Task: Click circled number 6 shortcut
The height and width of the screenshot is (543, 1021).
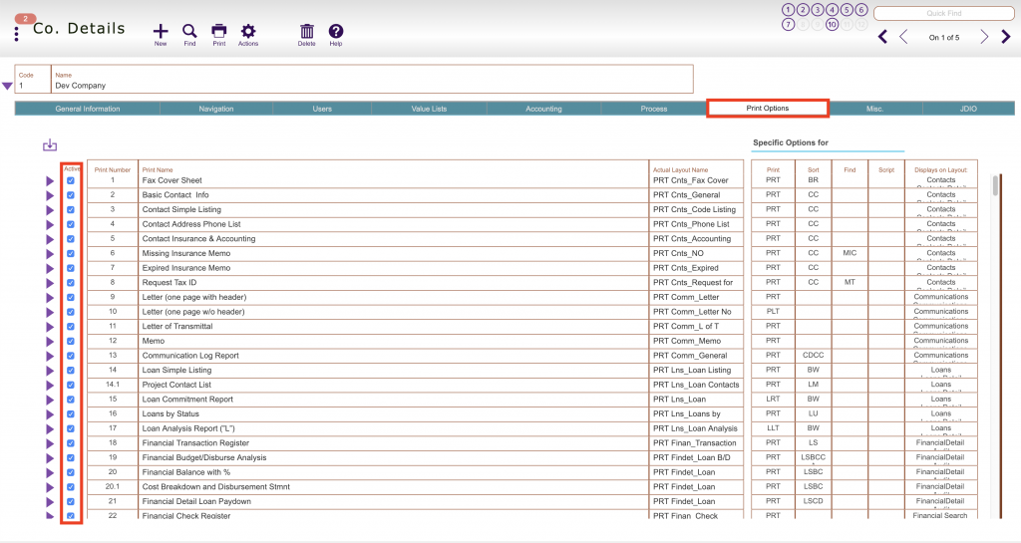Action: click(x=860, y=10)
